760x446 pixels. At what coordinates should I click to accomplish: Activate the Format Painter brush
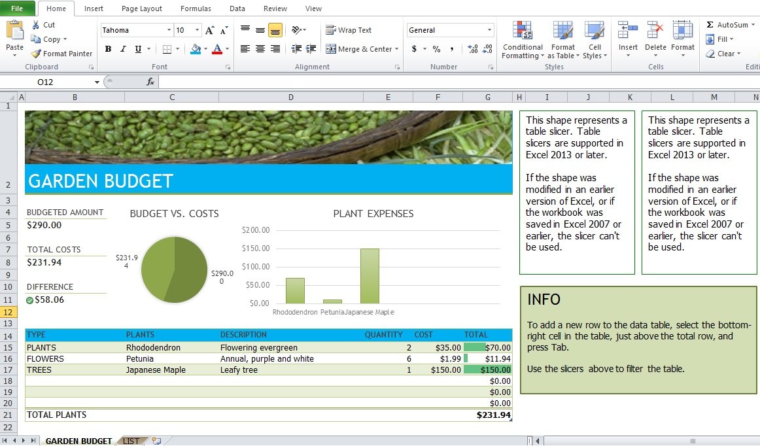(x=36, y=54)
